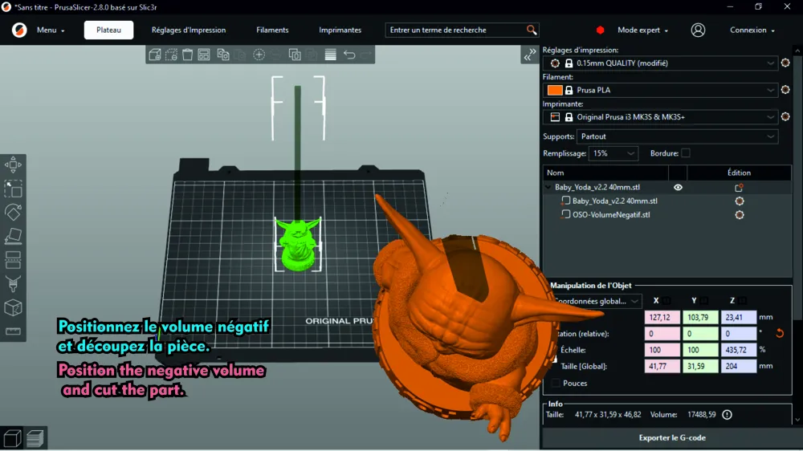Click the user account avatar icon
The height and width of the screenshot is (451, 803).
tap(698, 30)
